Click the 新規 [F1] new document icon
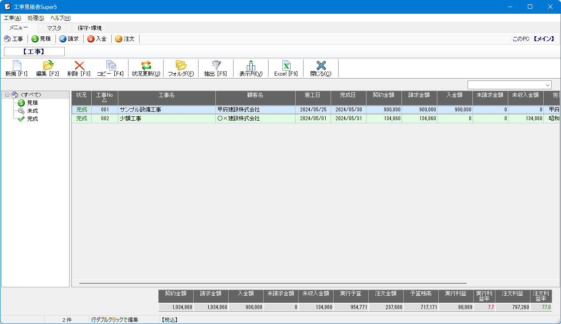The height and width of the screenshot is (324, 561). [16, 65]
